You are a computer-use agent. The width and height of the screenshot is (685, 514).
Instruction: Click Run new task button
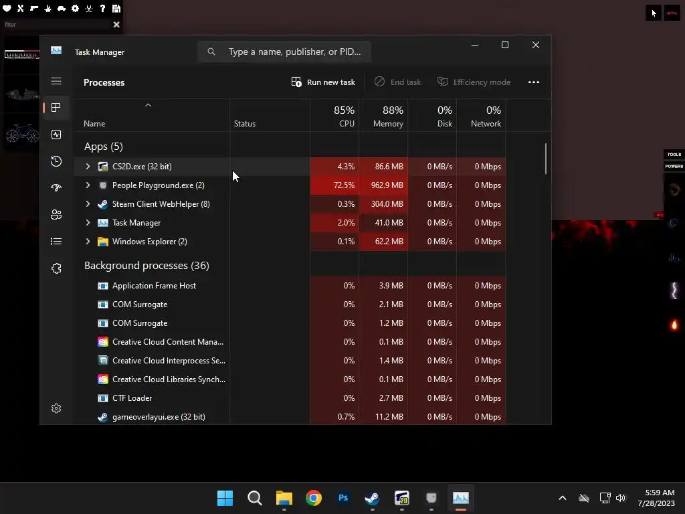[323, 82]
